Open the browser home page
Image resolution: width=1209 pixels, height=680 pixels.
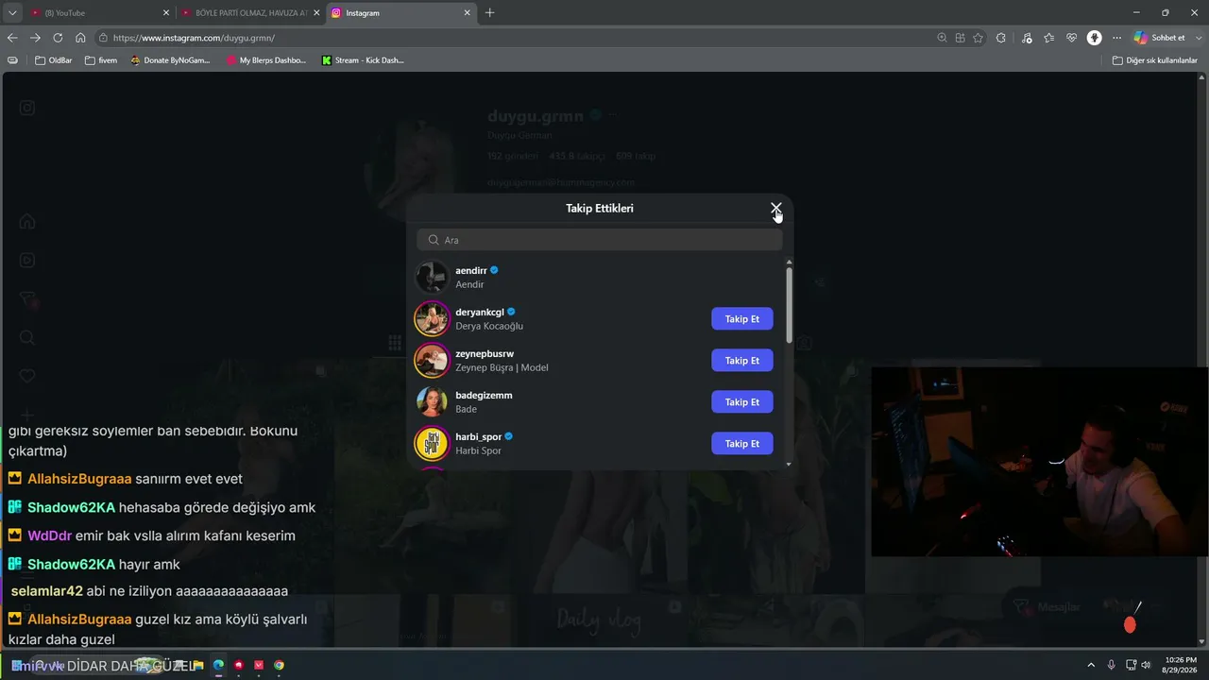pyautogui.click(x=80, y=38)
